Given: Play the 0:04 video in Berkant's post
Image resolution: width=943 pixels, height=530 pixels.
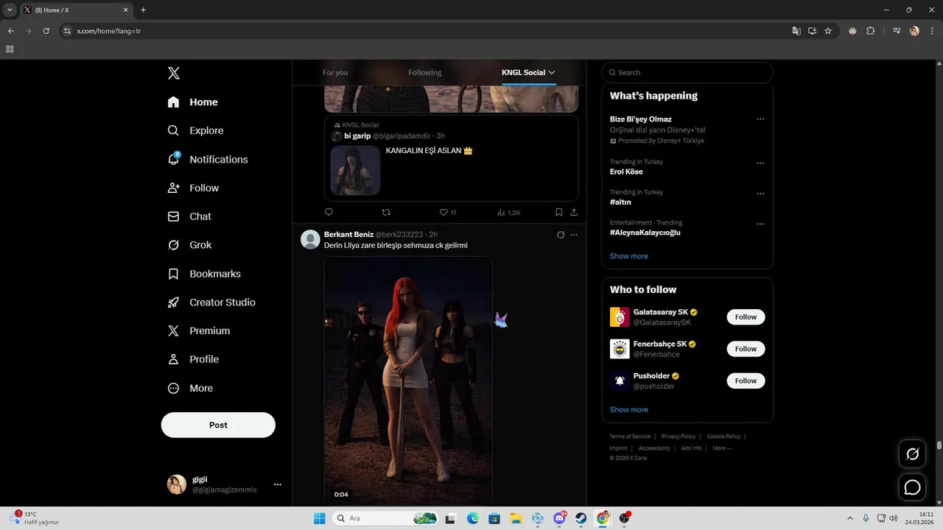Looking at the screenshot, I should pos(408,380).
